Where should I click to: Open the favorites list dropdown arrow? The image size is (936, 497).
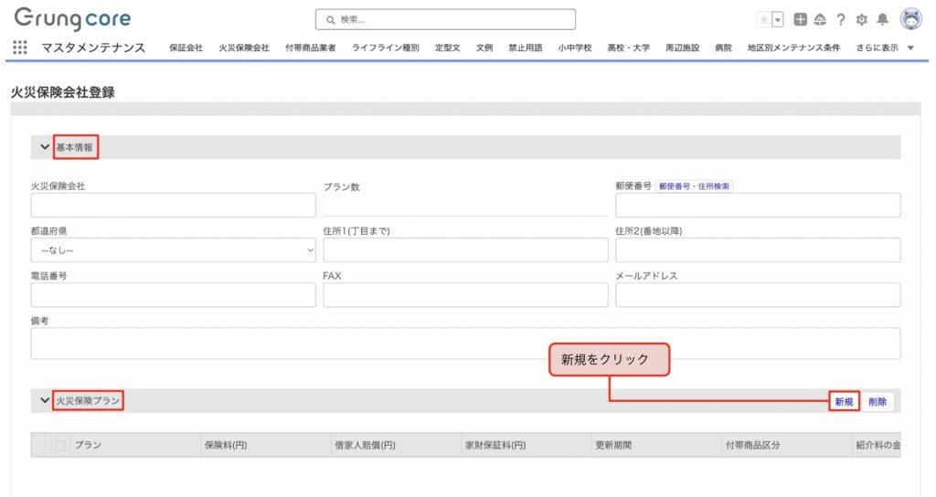778,19
